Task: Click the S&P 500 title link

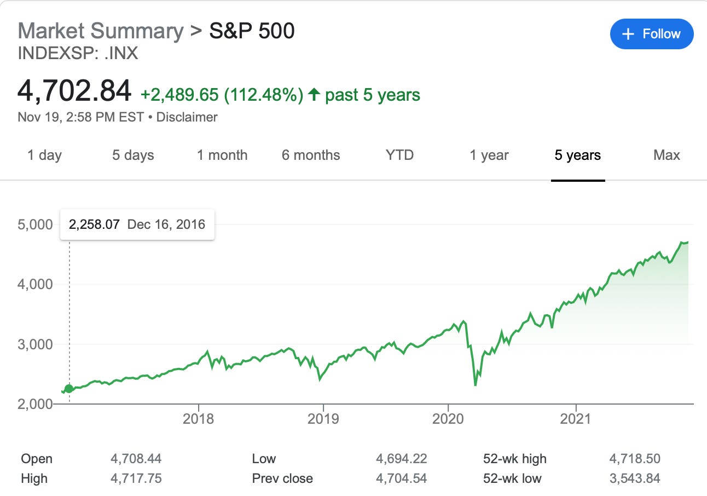Action: pos(251,31)
